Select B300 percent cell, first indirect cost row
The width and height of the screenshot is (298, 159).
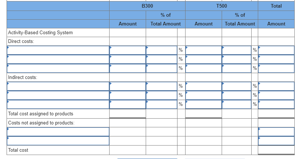pyautogui.click(x=161, y=86)
